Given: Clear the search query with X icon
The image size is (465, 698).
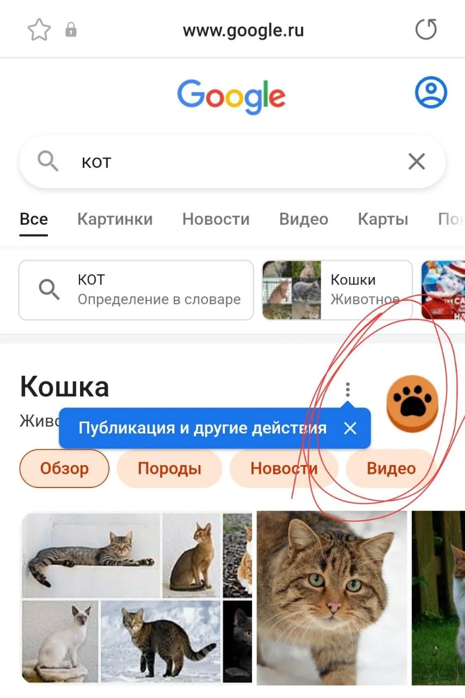Looking at the screenshot, I should pyautogui.click(x=417, y=161).
